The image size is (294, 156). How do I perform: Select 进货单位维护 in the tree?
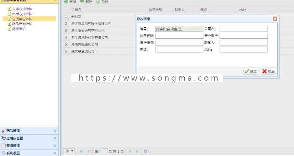point(22,19)
